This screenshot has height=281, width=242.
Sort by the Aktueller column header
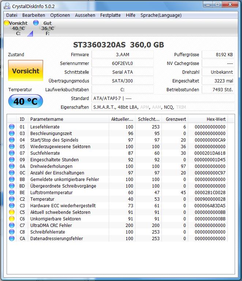pyautogui.click(x=122, y=119)
